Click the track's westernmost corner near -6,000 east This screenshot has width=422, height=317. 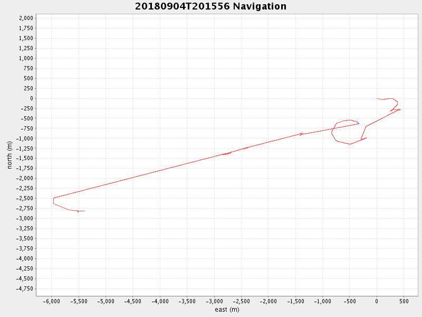coord(53,199)
